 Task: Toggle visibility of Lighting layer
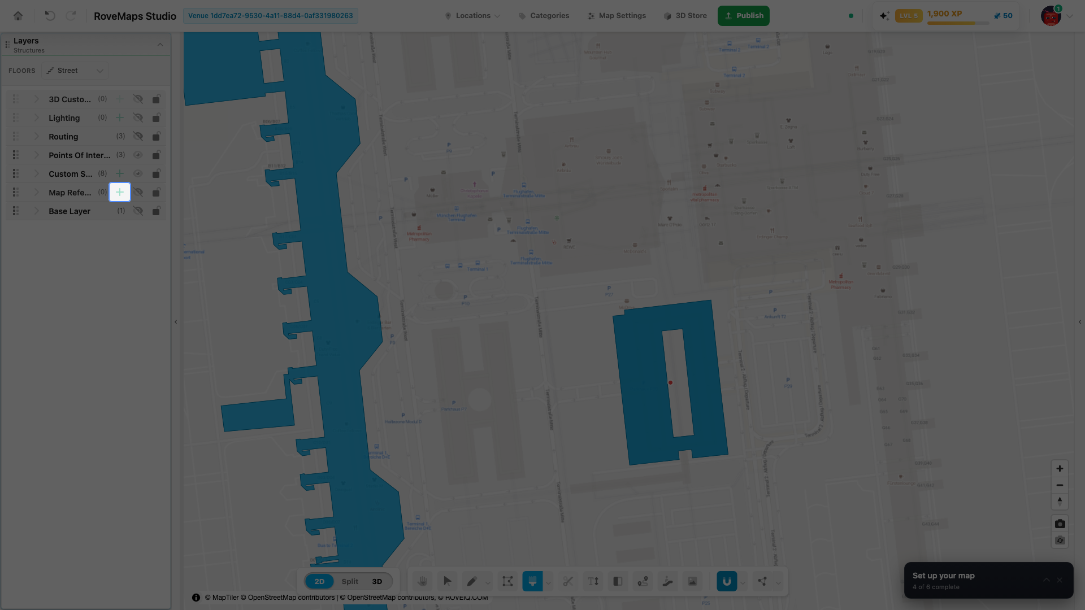tap(138, 117)
